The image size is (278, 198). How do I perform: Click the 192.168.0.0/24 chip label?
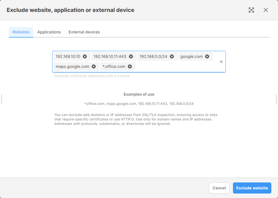153,56
